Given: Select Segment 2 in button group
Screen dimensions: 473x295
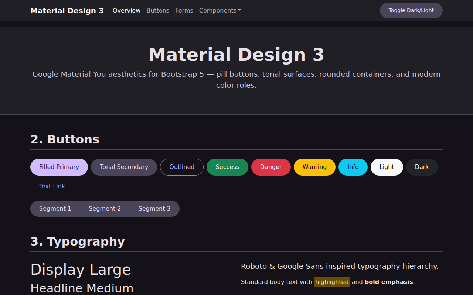Looking at the screenshot, I should point(105,209).
